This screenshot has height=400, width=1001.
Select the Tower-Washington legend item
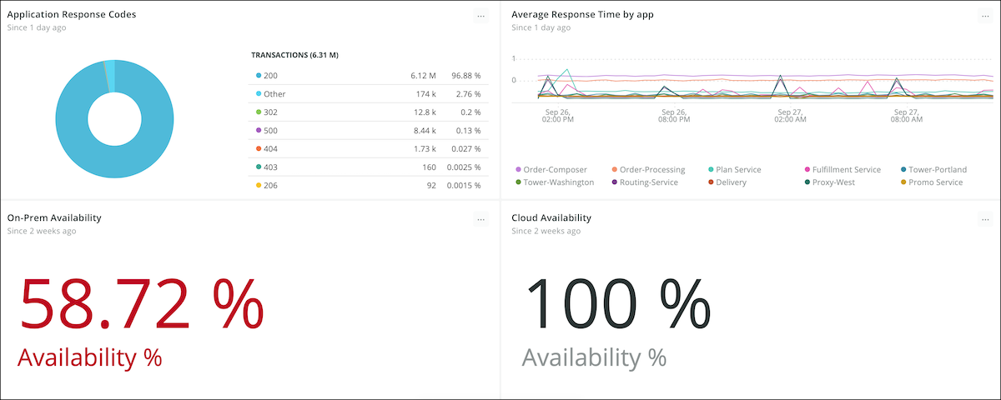click(x=558, y=182)
